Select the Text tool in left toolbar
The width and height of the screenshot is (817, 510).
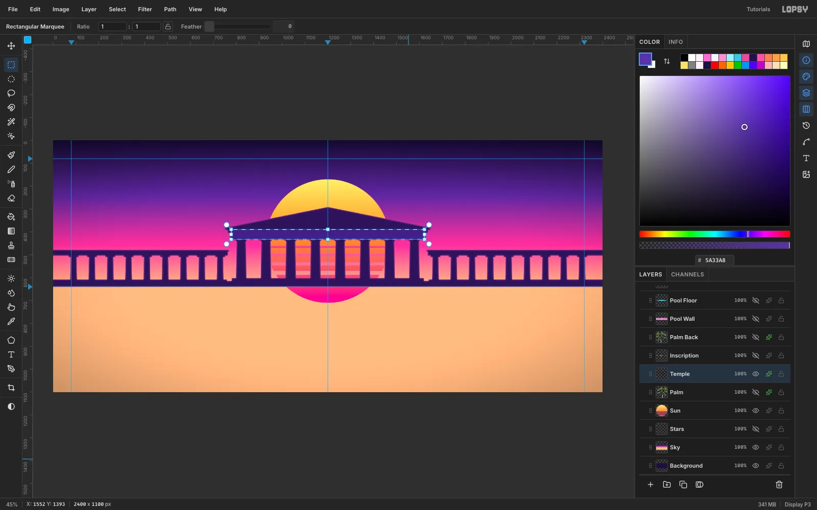click(11, 354)
